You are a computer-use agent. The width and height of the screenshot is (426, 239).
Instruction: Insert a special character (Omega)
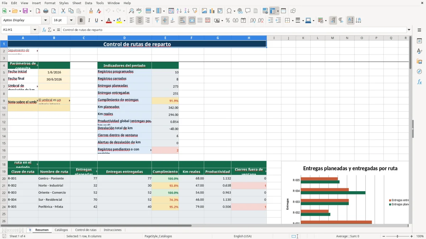click(x=229, y=11)
